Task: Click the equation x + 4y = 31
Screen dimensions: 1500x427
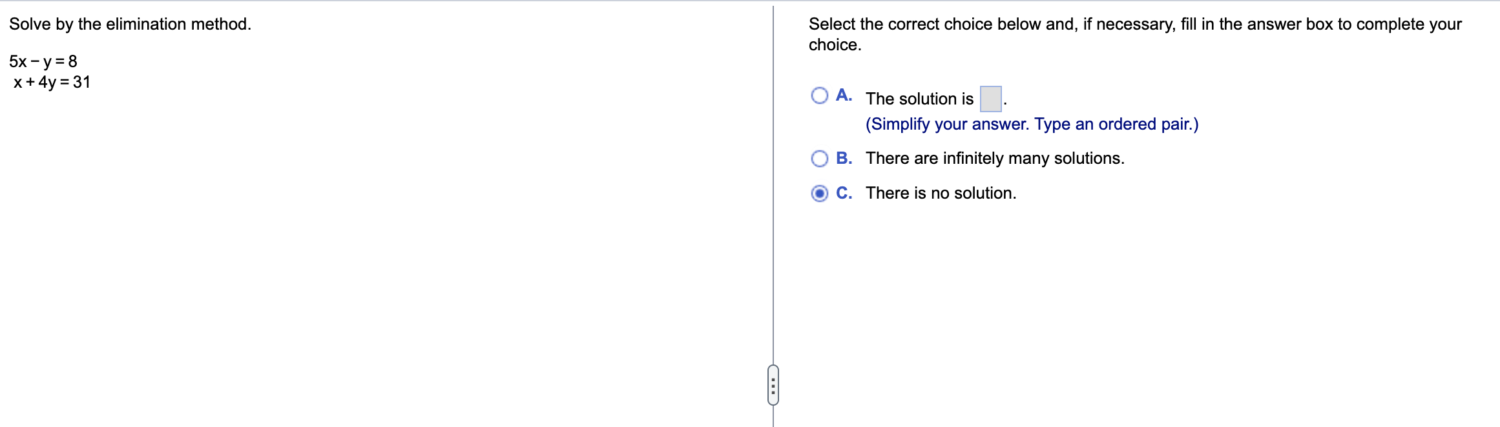Action: pos(53,81)
